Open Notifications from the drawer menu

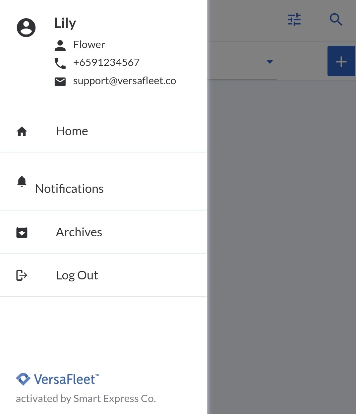[69, 189]
